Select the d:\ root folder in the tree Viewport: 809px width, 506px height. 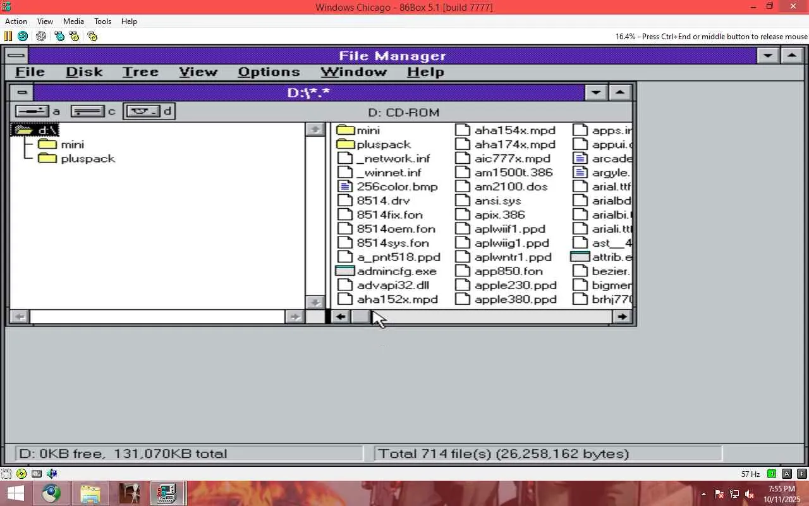[x=36, y=130]
